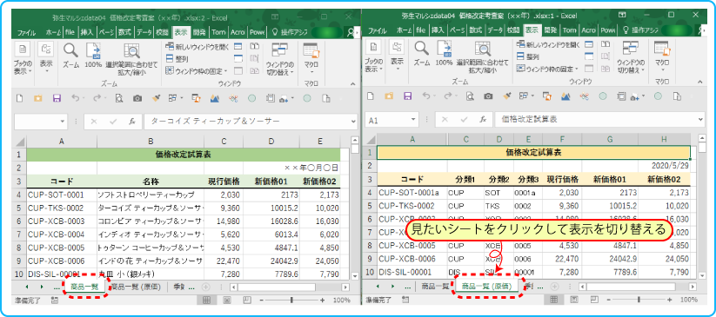
Task: Open ファイル tab in left window
Action: [26, 32]
